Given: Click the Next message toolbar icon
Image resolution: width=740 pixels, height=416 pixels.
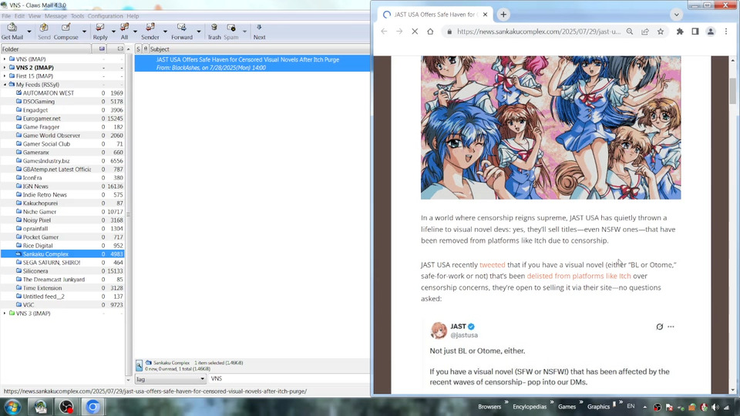Looking at the screenshot, I should click(x=259, y=31).
